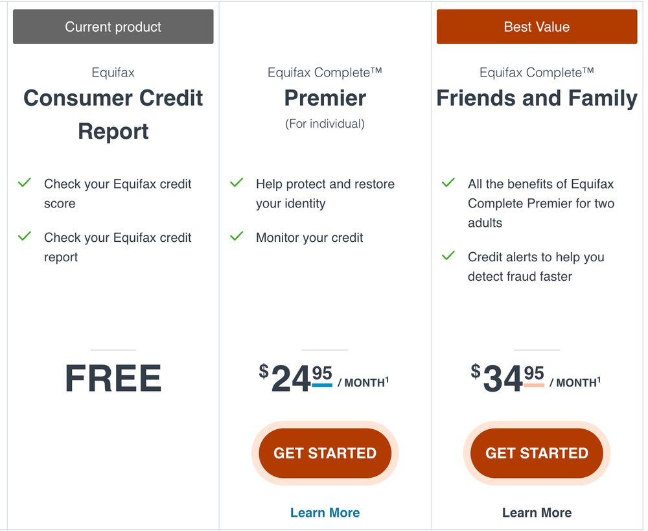Click the Best Value banner
The image size is (648, 531).
537,27
